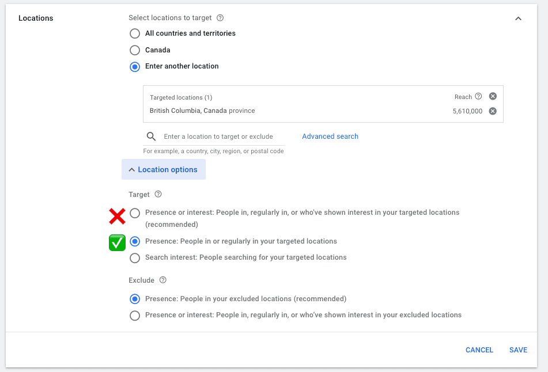Viewport: 548px width, 372px height.
Task: Choose Presence or interest exclude option
Action: tap(135, 316)
